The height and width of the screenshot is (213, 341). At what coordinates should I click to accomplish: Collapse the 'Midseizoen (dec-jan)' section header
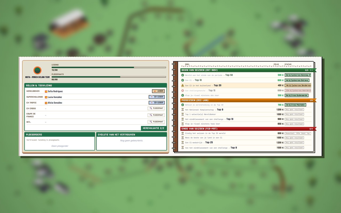(x=248, y=100)
